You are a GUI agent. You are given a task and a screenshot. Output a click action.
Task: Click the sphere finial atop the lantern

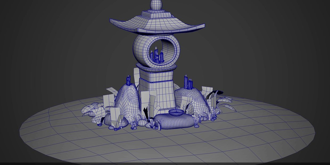point(156,5)
